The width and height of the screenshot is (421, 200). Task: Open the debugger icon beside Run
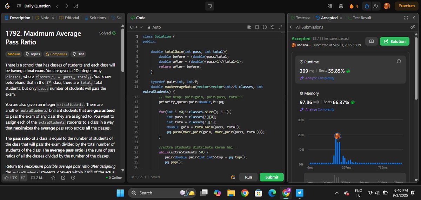pyautogui.click(x=233, y=177)
